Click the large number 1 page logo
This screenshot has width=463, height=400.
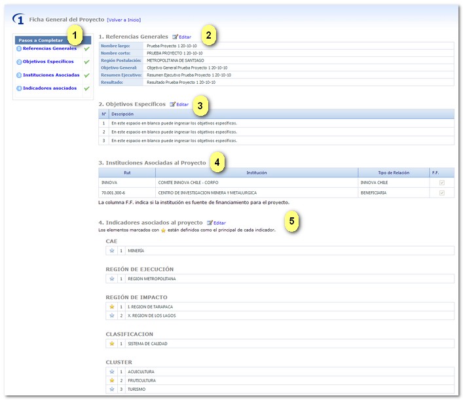(x=18, y=19)
